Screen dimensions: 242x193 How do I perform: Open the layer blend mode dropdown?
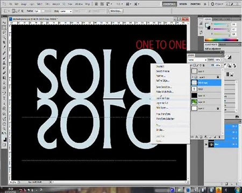[197, 60]
